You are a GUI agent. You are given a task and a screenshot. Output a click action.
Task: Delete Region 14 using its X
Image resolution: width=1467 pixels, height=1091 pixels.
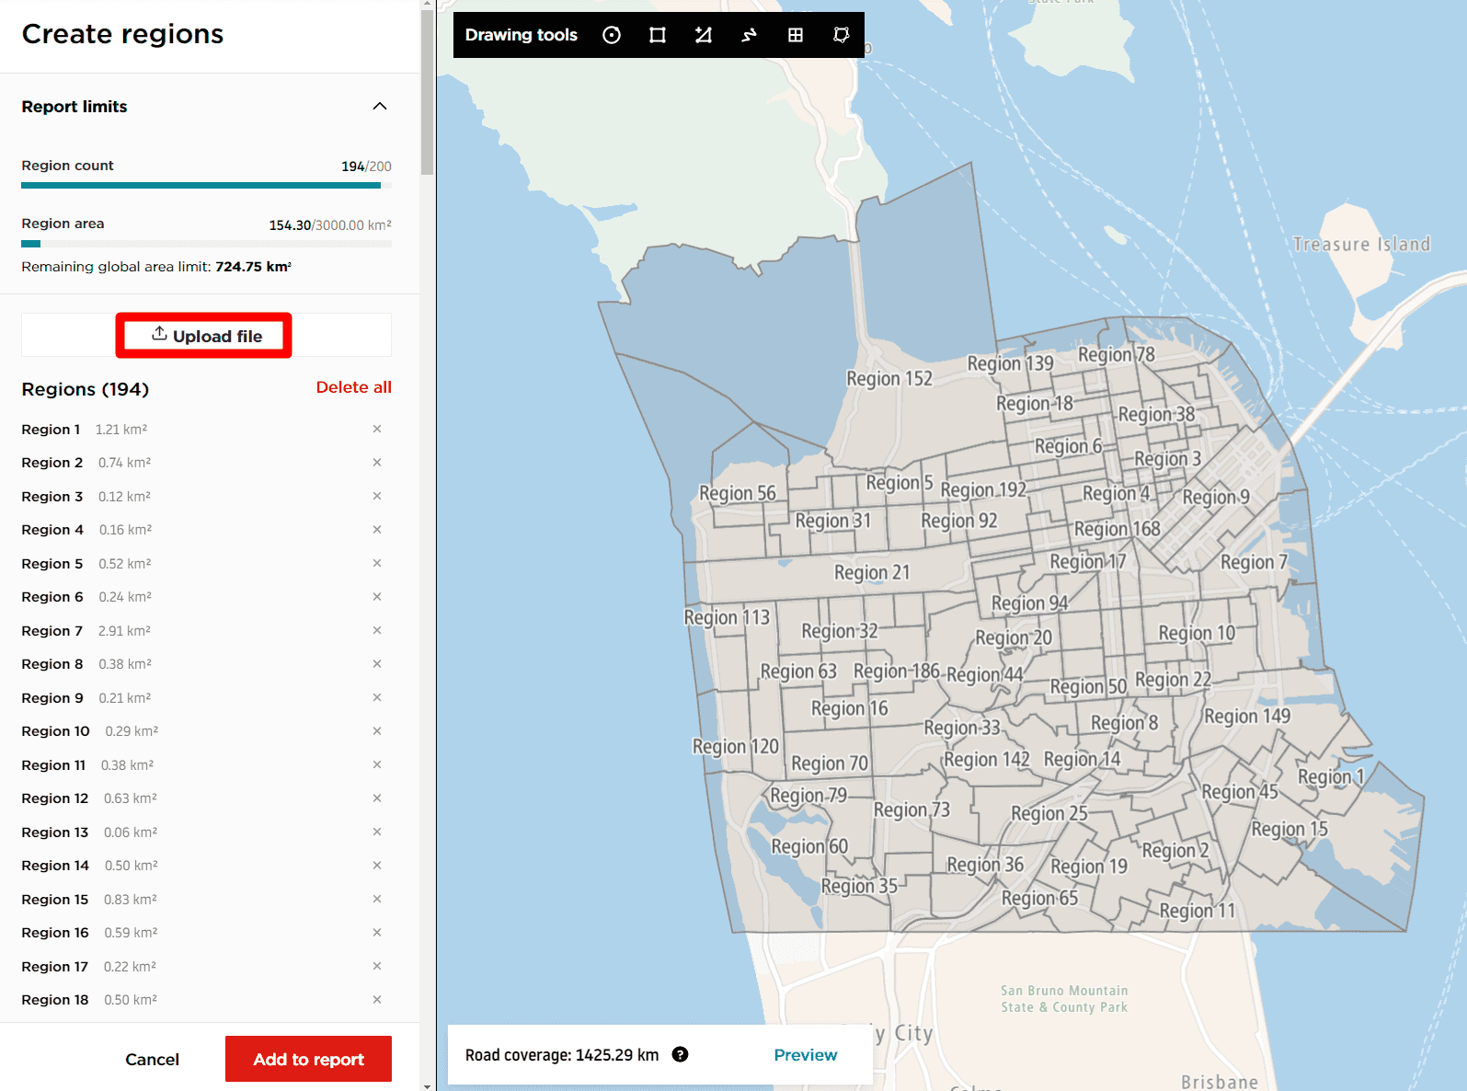coord(377,866)
